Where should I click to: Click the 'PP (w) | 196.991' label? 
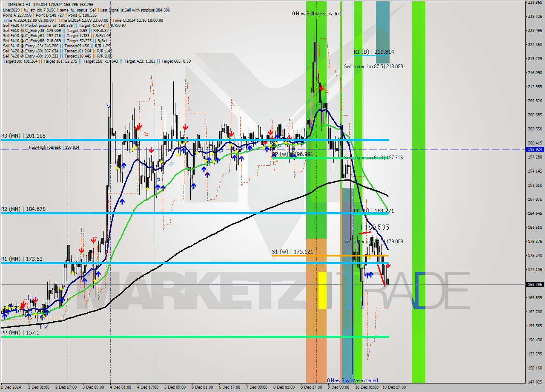pos(293,154)
